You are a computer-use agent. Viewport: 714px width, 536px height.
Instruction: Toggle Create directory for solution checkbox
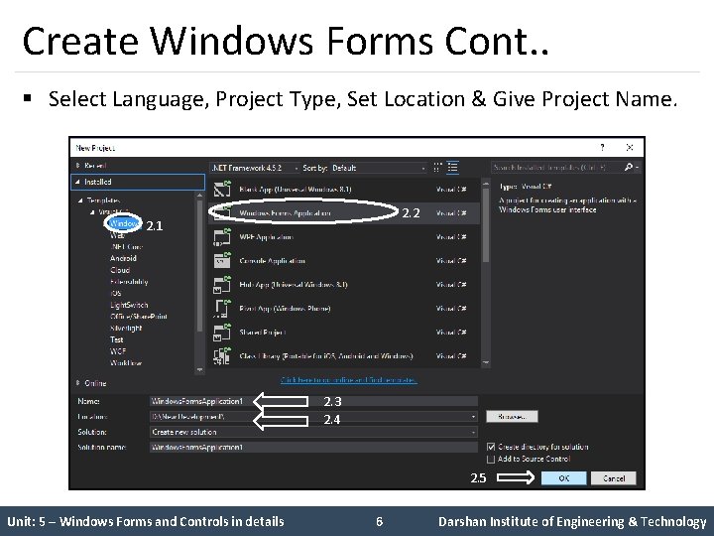491,447
